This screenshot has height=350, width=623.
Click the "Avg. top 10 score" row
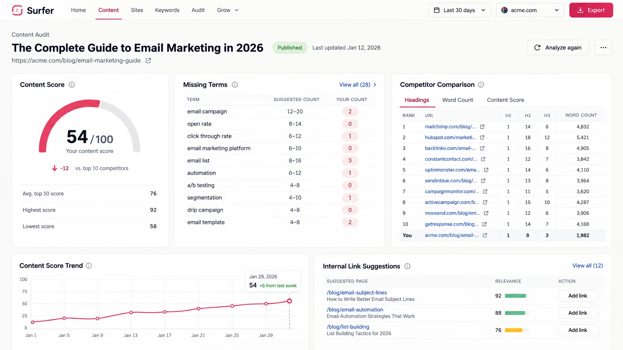tap(90, 194)
